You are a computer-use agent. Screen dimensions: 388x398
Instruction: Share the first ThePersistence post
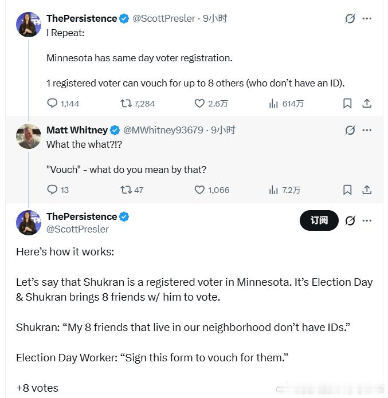tap(367, 104)
